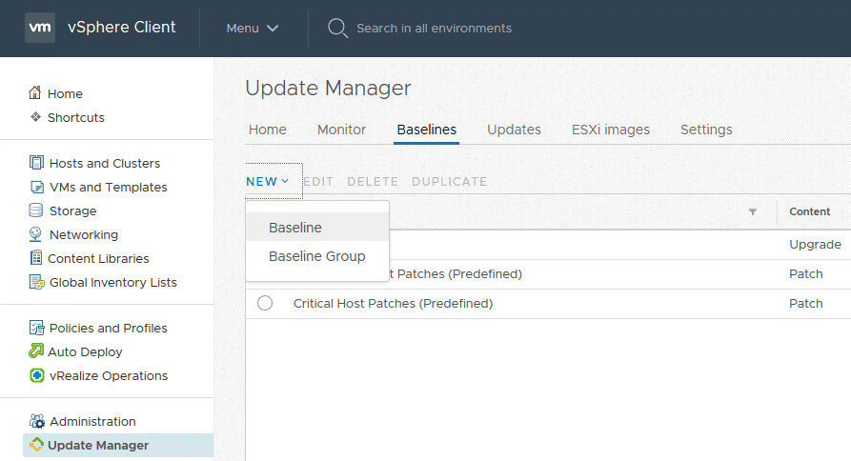Open Global Inventory Lists link
The image size is (851, 461).
pos(112,282)
